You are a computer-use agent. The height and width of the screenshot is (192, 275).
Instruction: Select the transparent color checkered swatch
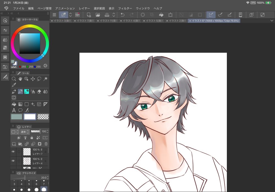coord(43,117)
